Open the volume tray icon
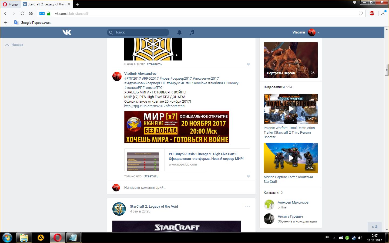The width and height of the screenshot is (389, 243). 360,238
